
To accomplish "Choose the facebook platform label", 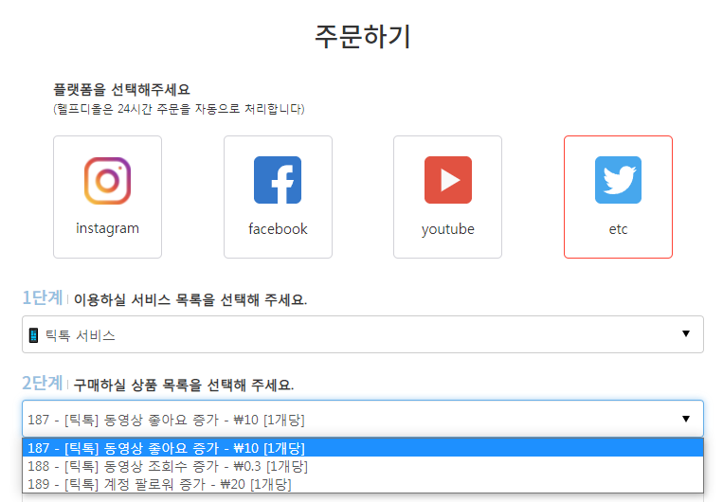I will [x=278, y=228].
